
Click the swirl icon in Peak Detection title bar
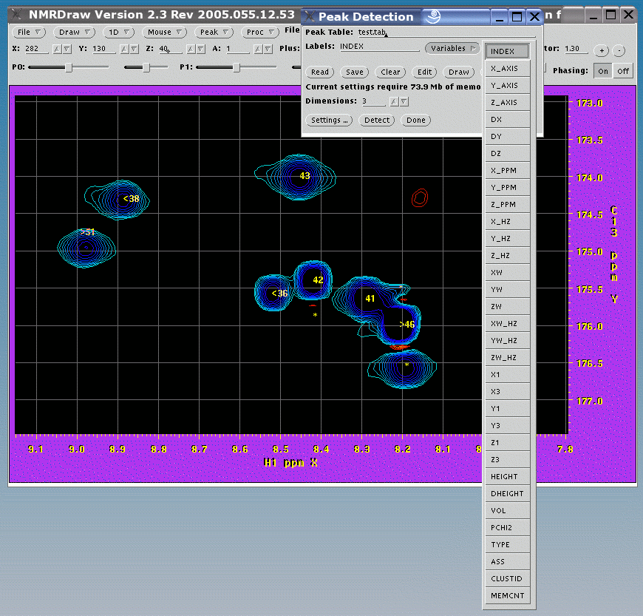433,16
